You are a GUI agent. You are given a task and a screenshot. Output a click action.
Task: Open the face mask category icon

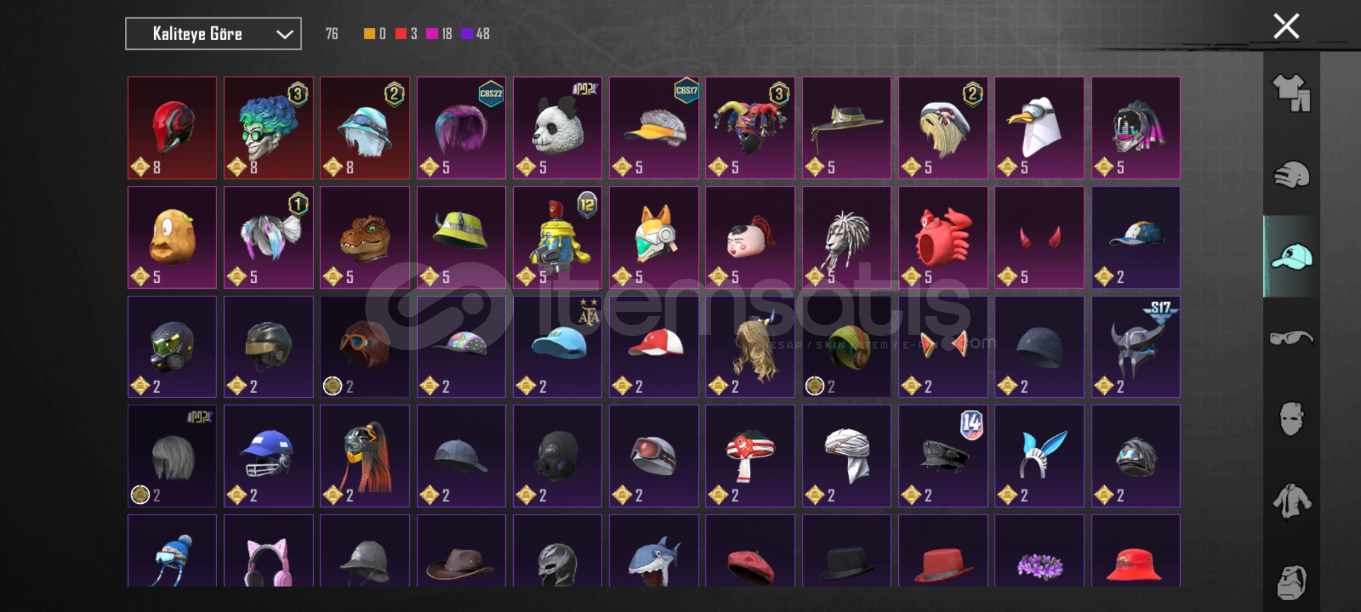1291,419
